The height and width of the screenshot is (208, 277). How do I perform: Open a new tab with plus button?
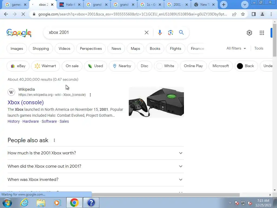[224, 5]
